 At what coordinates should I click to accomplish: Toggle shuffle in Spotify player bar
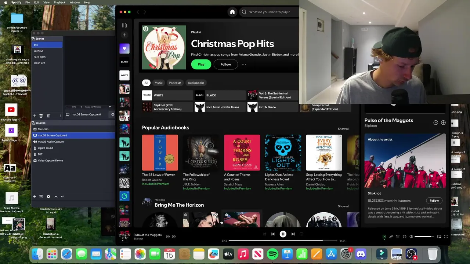pyautogui.click(x=264, y=234)
